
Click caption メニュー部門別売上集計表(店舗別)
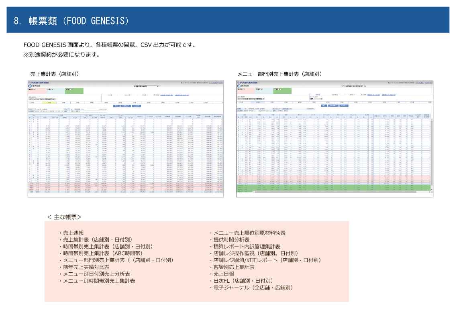279,74
